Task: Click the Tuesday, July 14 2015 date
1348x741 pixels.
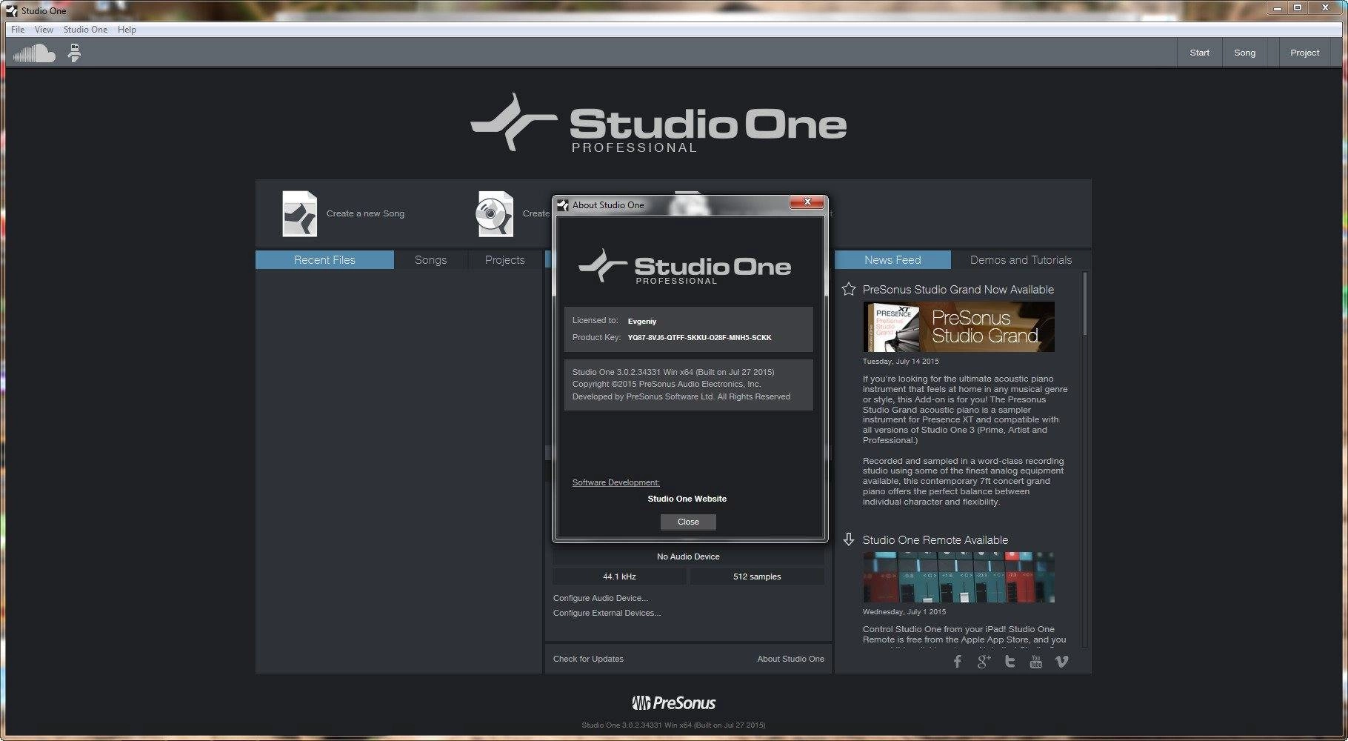Action: [900, 362]
